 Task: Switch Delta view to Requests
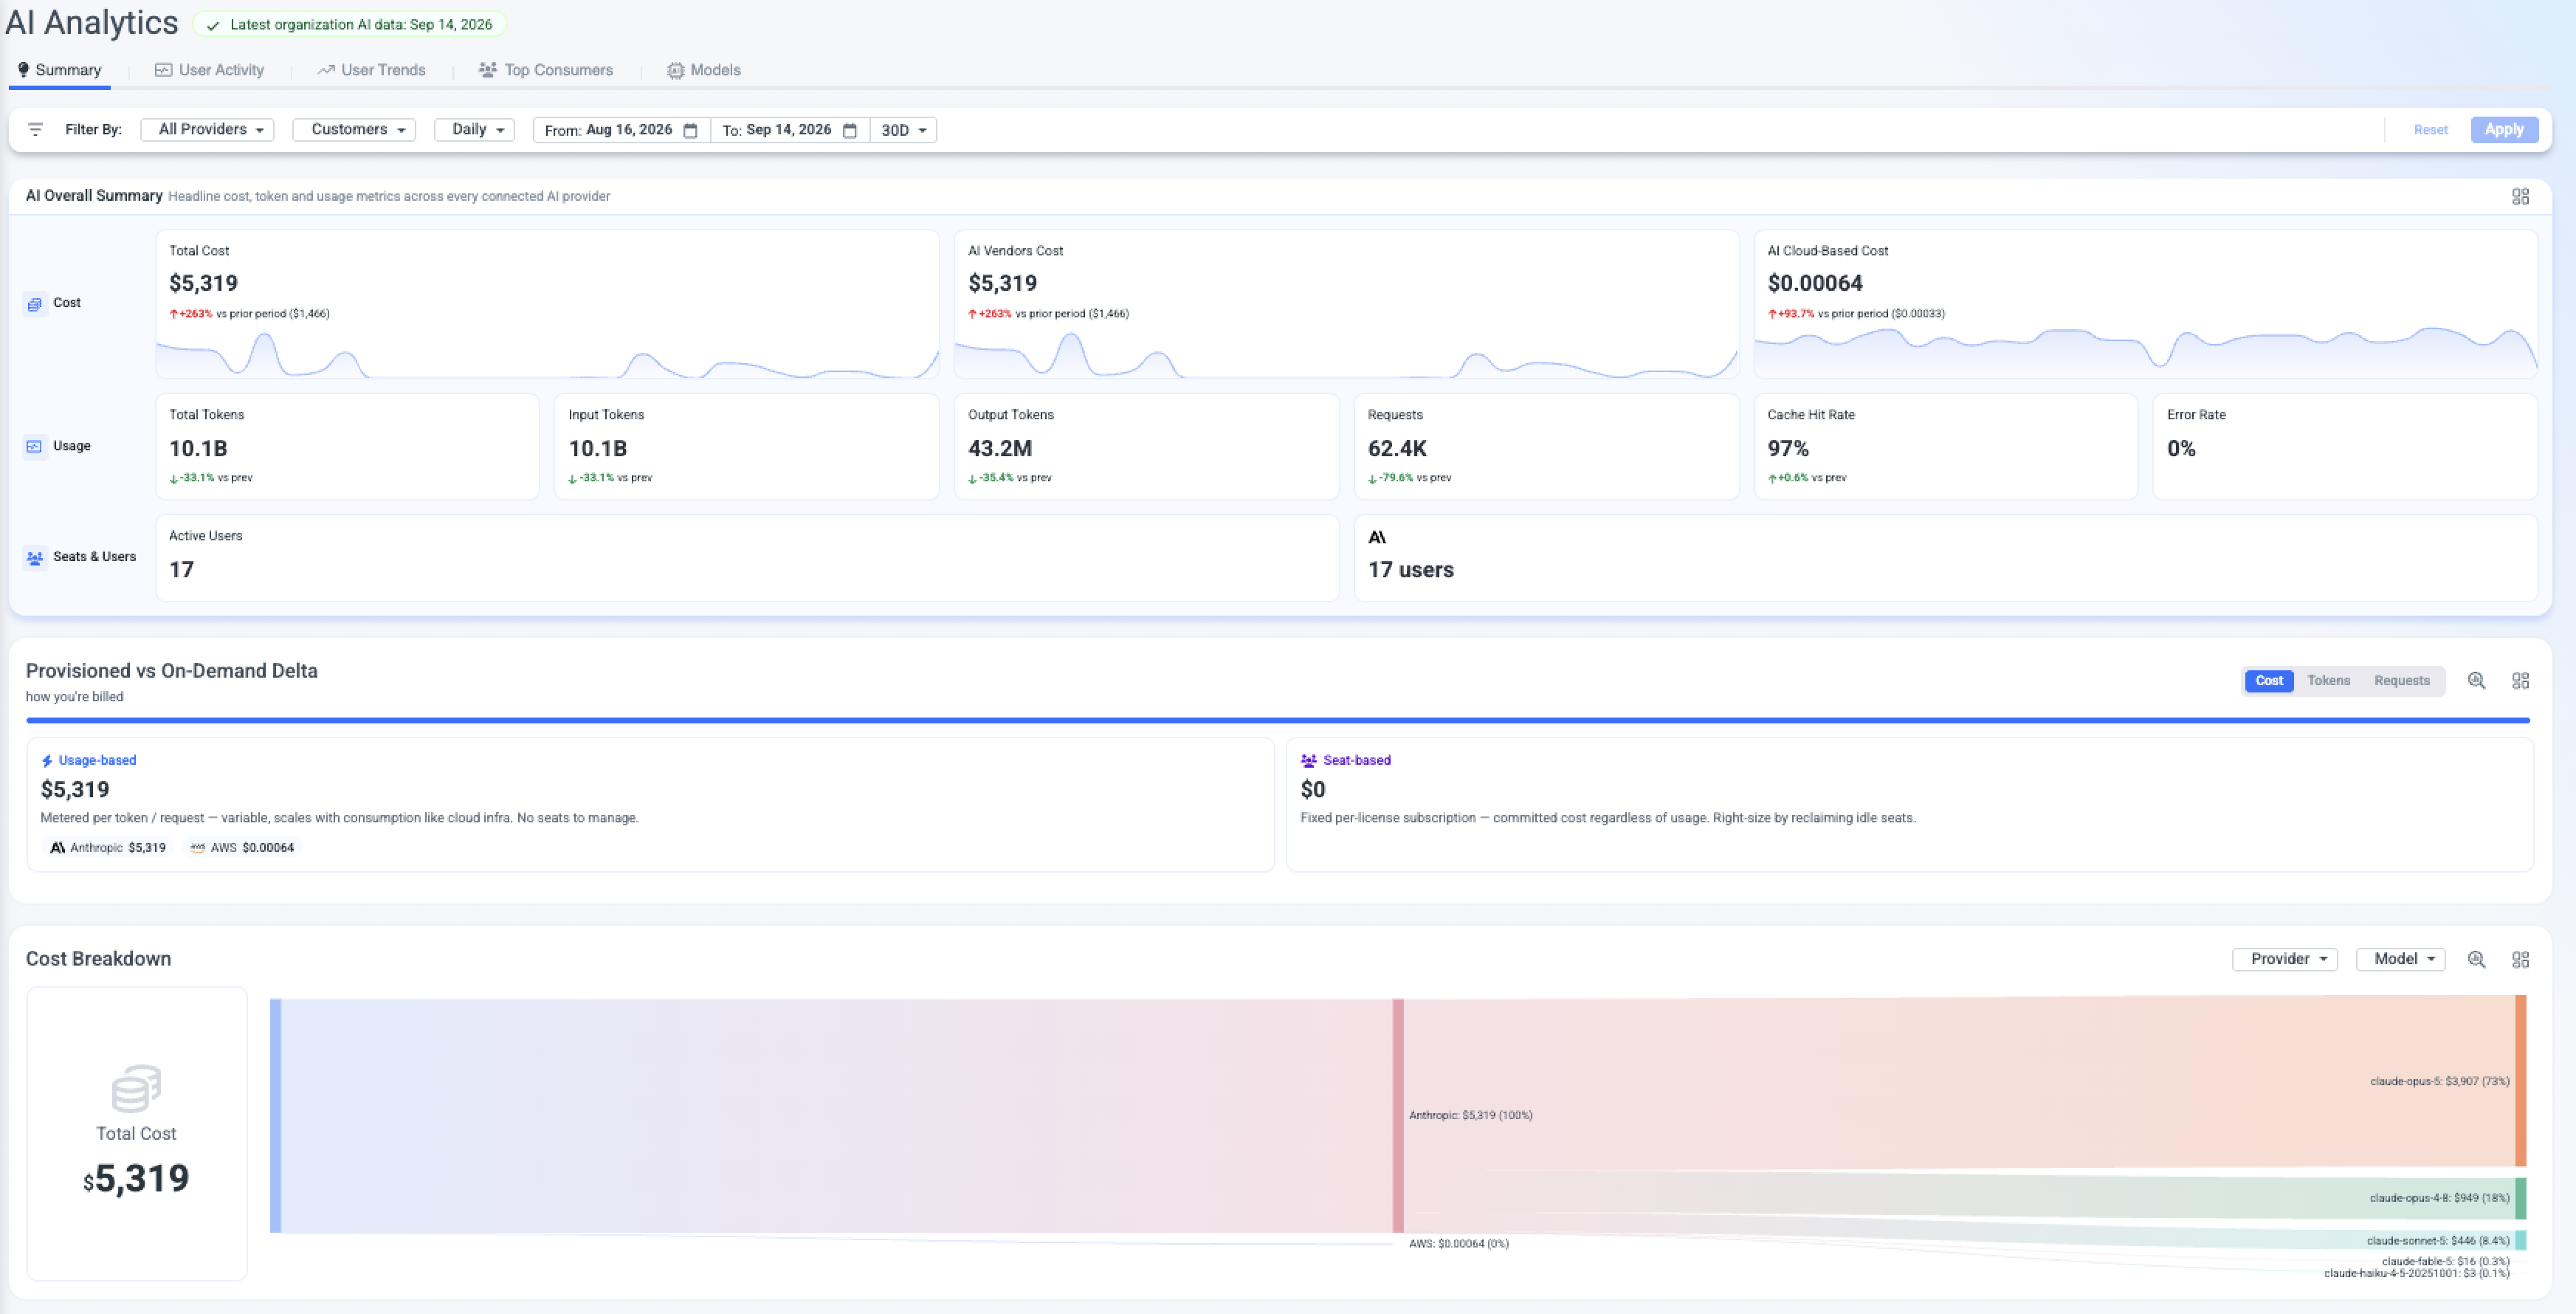click(x=2401, y=680)
